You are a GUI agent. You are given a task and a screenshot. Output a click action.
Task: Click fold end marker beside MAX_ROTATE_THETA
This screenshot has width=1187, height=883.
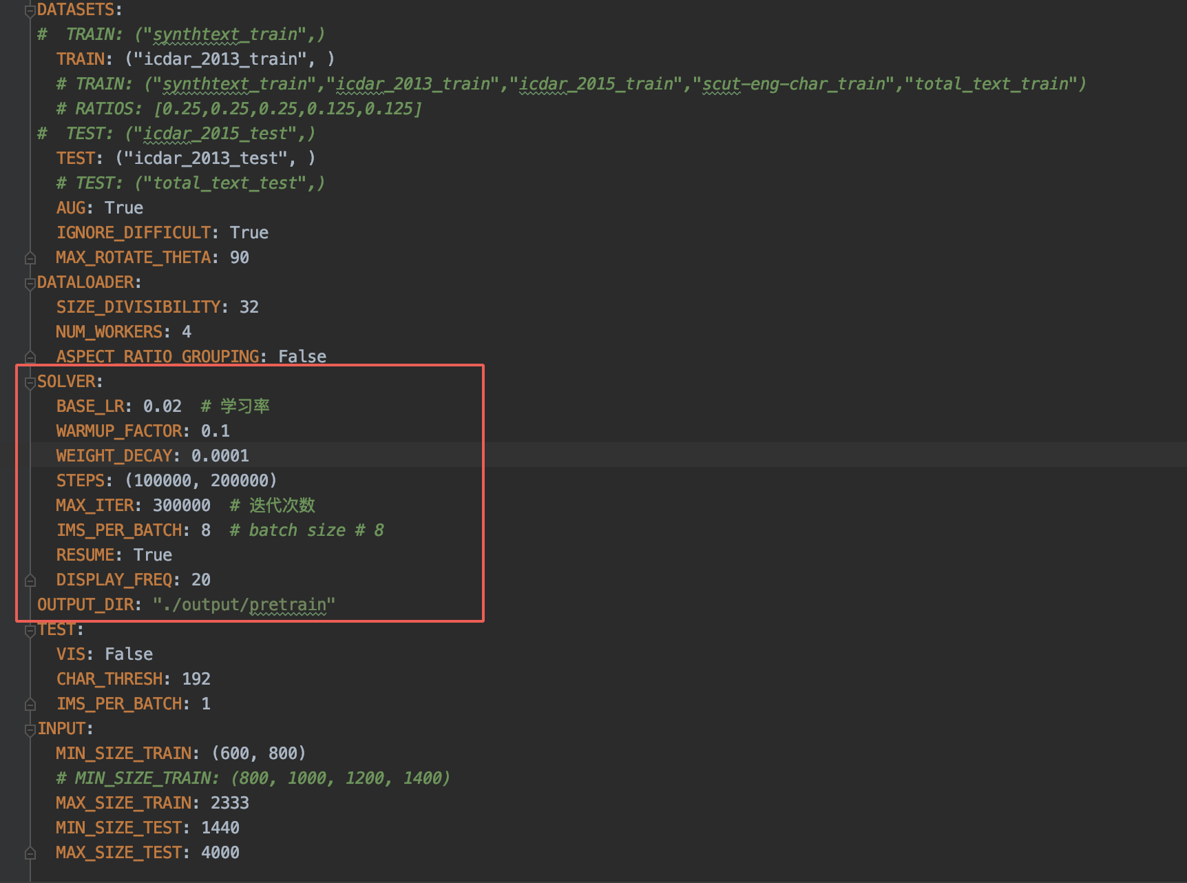(30, 258)
